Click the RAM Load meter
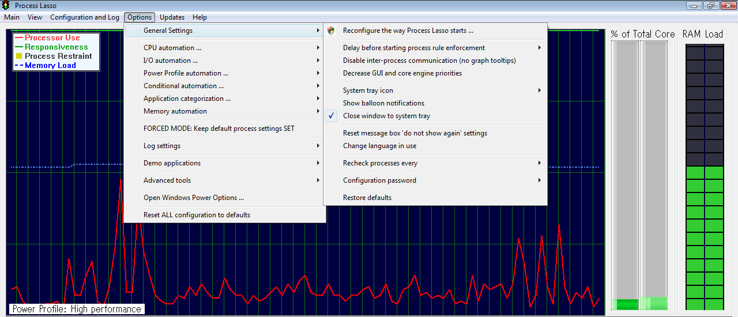This screenshot has width=738, height=317. point(705,178)
